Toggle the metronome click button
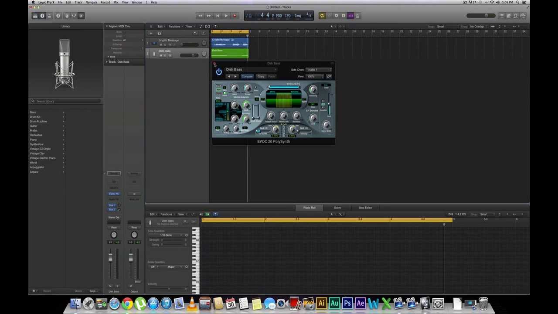Image resolution: width=558 pixels, height=314 pixels. coord(357,16)
